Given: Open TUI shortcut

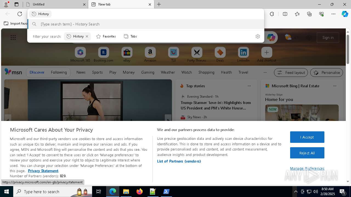Looking at the screenshot, I should point(173,55).
